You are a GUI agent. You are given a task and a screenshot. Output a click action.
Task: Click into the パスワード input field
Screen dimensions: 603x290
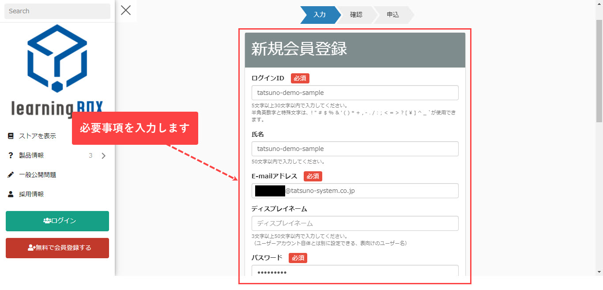[354, 271]
